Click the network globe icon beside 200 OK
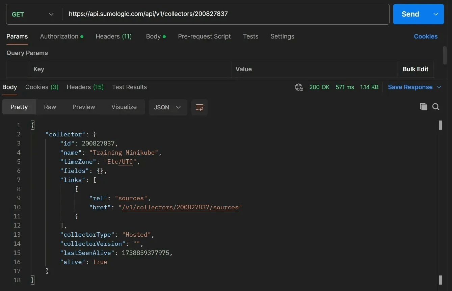The width and height of the screenshot is (452, 291). tap(299, 87)
